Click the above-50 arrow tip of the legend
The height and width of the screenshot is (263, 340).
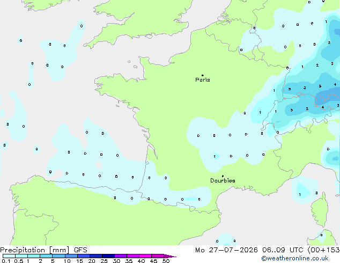(x=170, y=256)
